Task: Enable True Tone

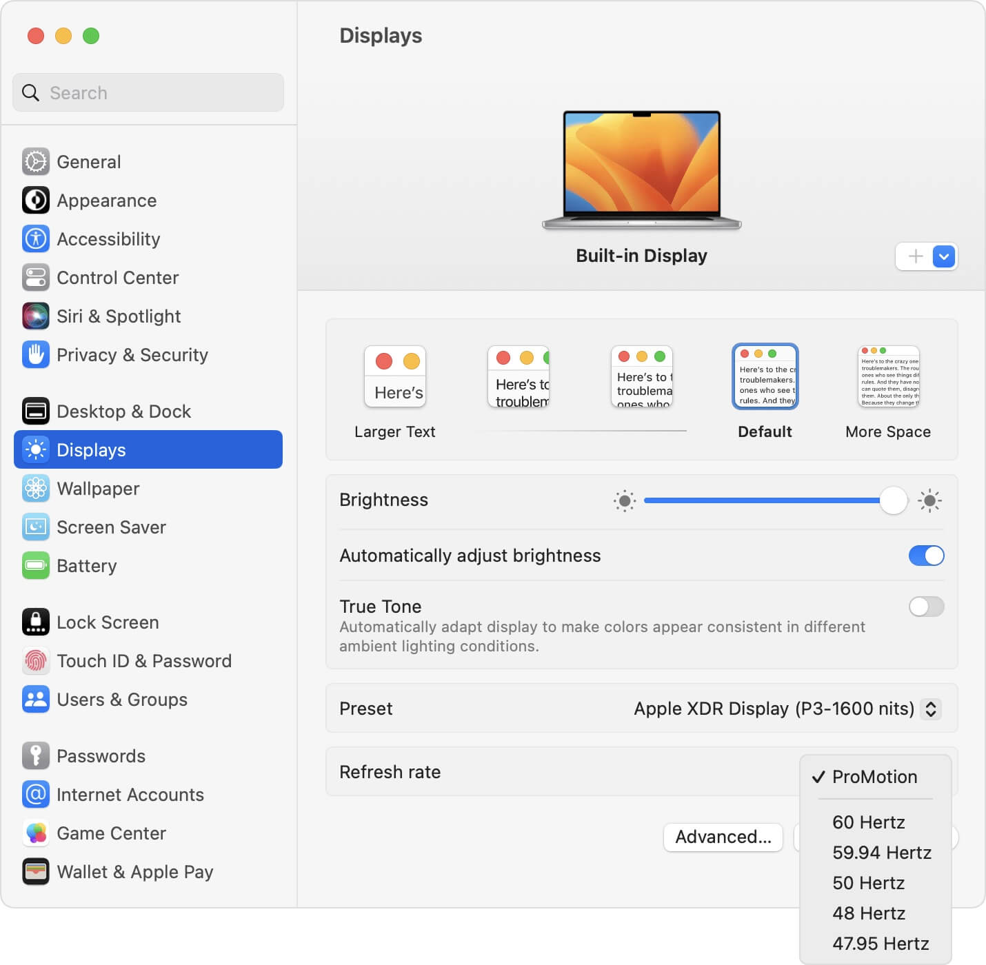Action: pyautogui.click(x=927, y=607)
